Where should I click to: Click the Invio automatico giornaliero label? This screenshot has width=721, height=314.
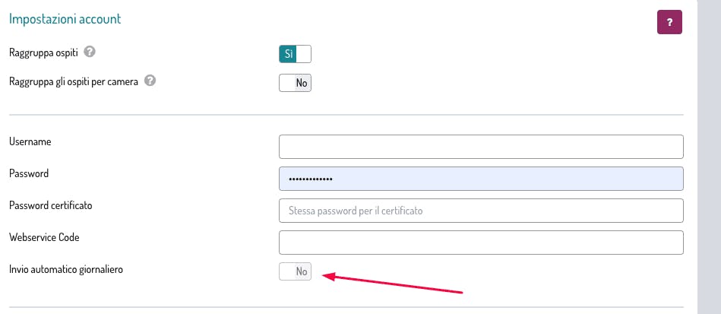pyautogui.click(x=65, y=269)
